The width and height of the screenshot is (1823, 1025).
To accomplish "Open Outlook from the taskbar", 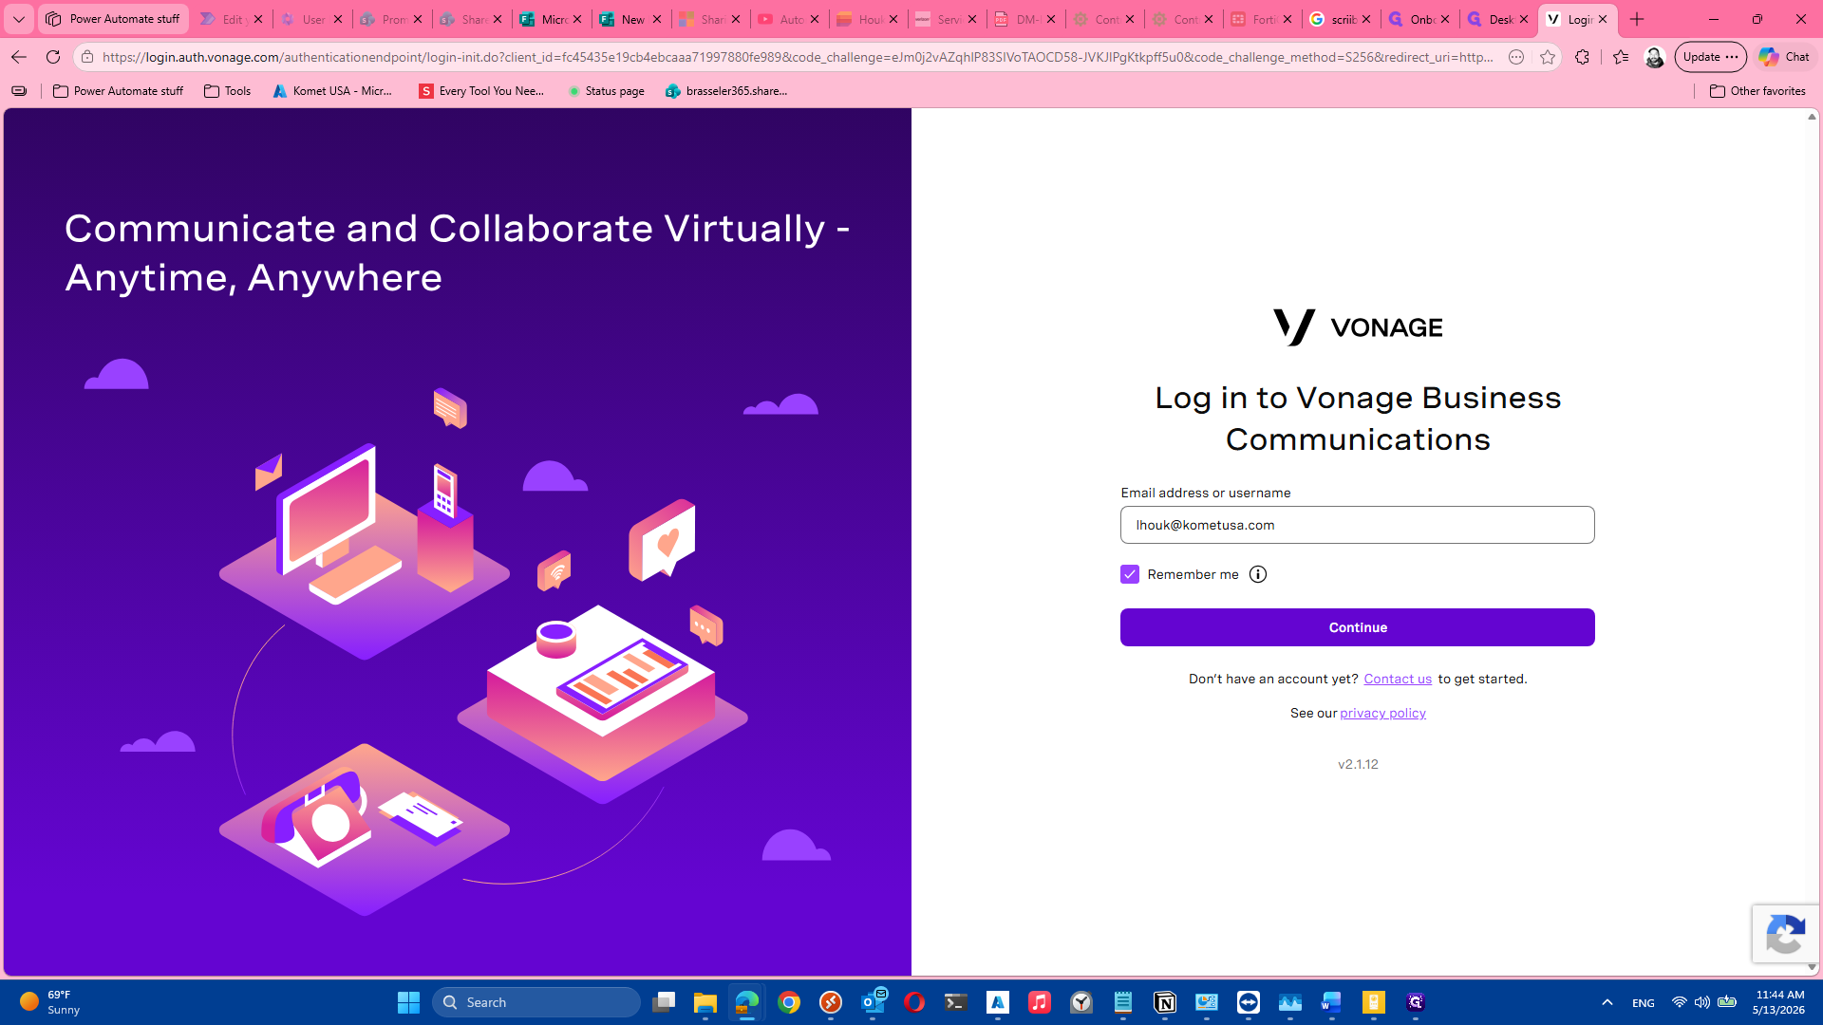I will [x=873, y=1002].
